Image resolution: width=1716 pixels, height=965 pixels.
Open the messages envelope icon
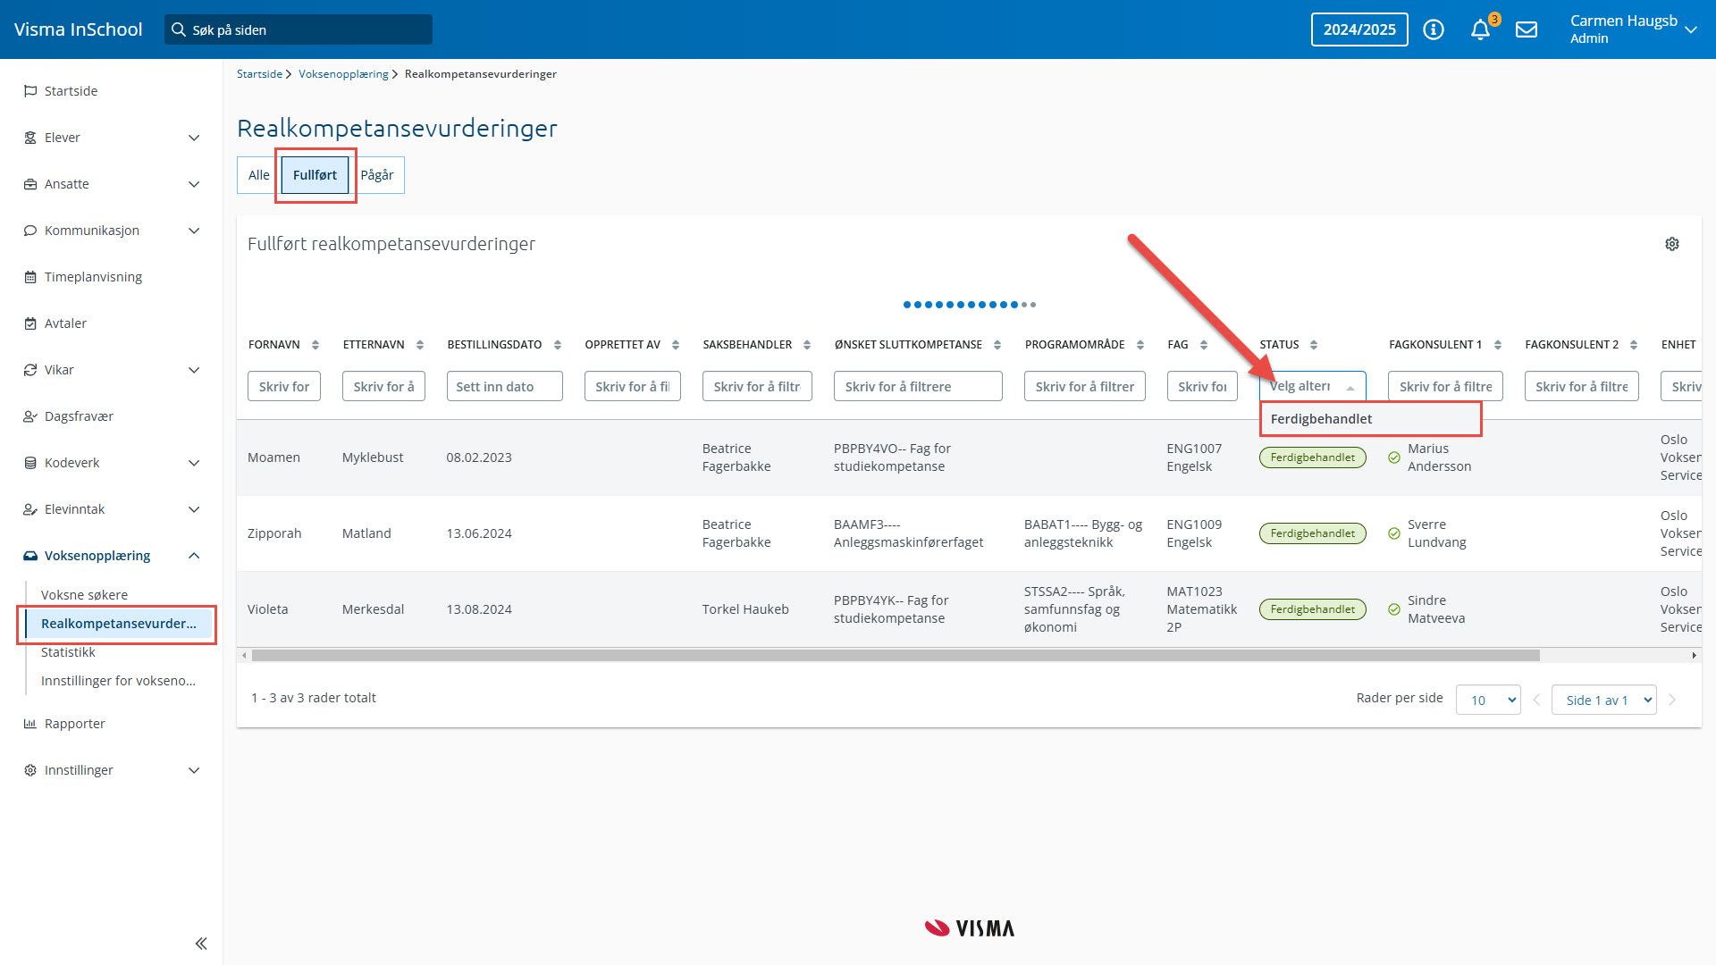click(x=1527, y=29)
